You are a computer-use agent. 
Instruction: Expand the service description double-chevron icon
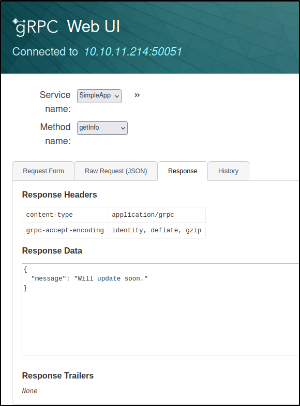click(x=137, y=95)
